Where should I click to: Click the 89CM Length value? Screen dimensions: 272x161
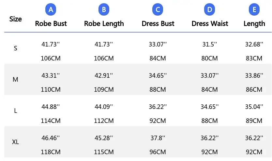254,121
